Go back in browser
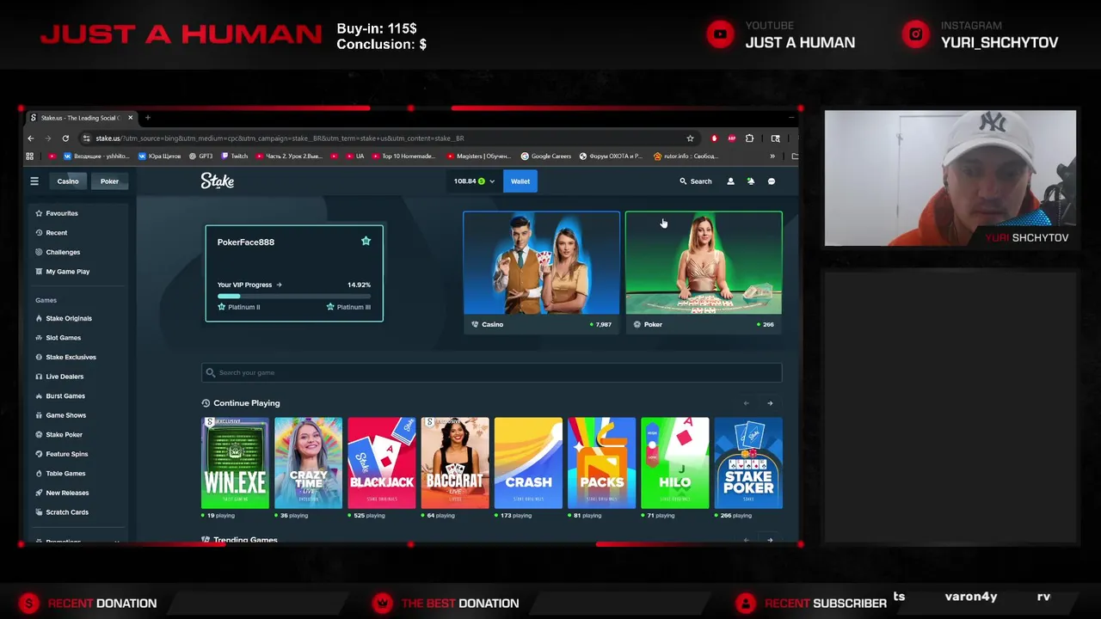 coord(31,138)
